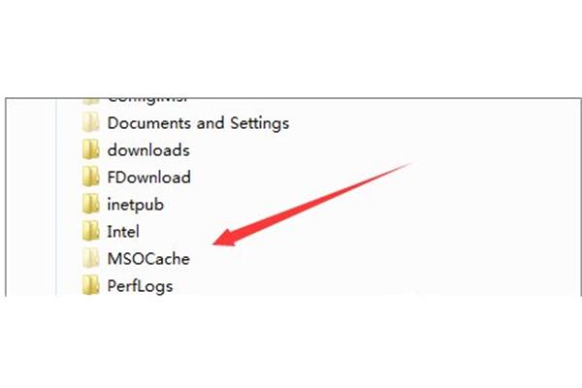This screenshot has height=388, width=582.
Task: Select the 'Documents and Settings' folder name
Action: (198, 123)
